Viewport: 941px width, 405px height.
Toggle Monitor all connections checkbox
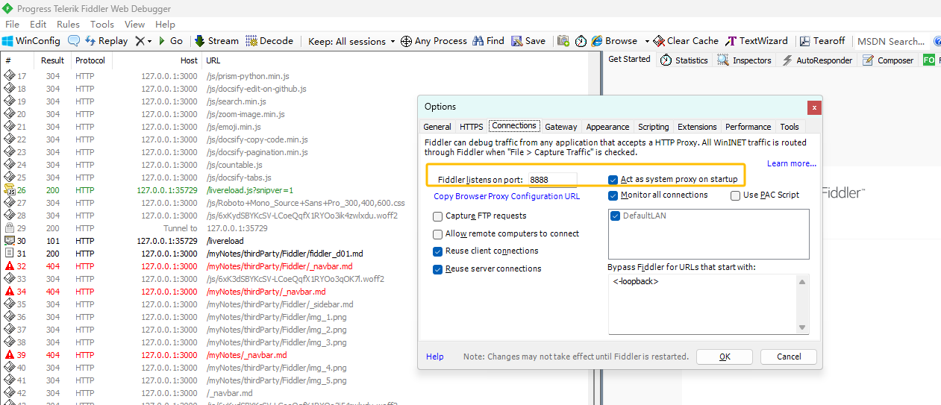613,195
